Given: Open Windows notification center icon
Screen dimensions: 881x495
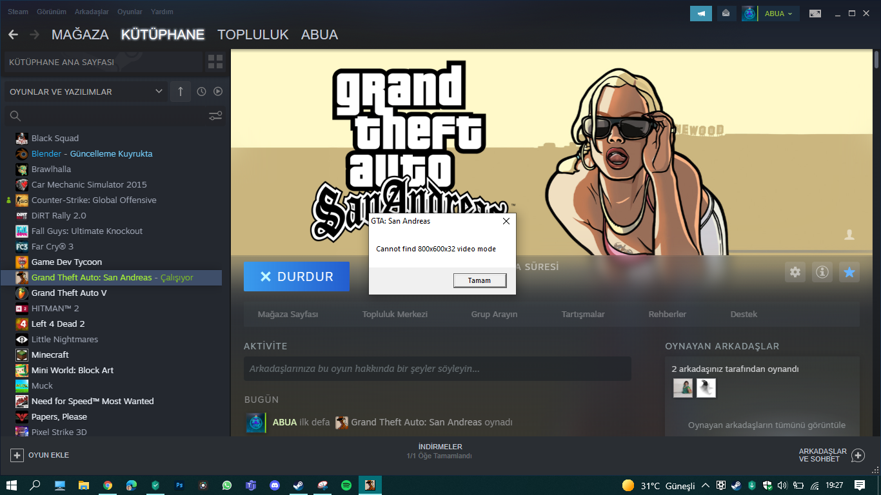Looking at the screenshot, I should (860, 485).
